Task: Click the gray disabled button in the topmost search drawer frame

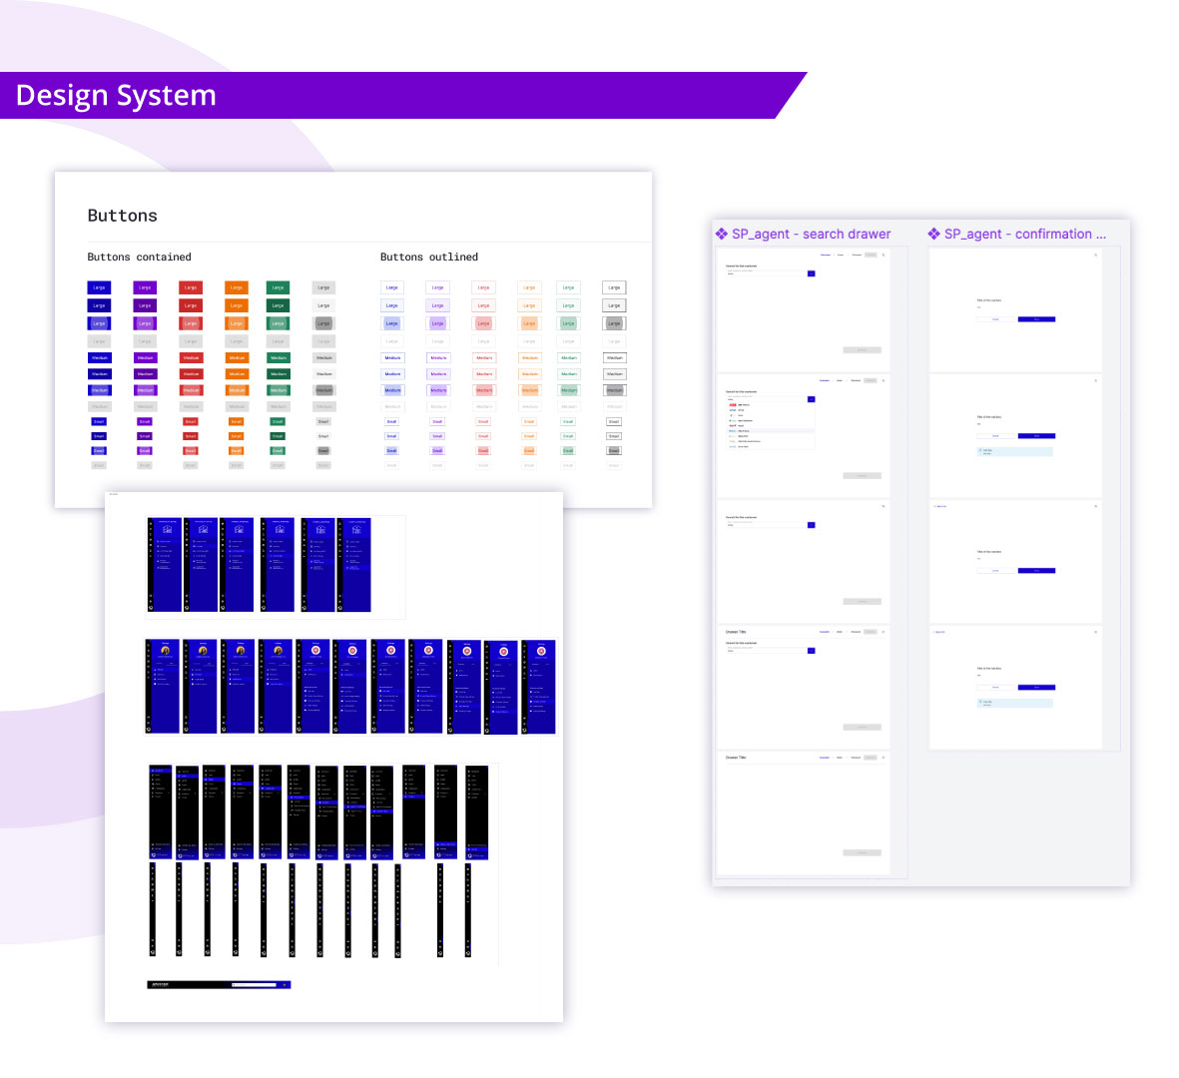Action: coord(863,350)
